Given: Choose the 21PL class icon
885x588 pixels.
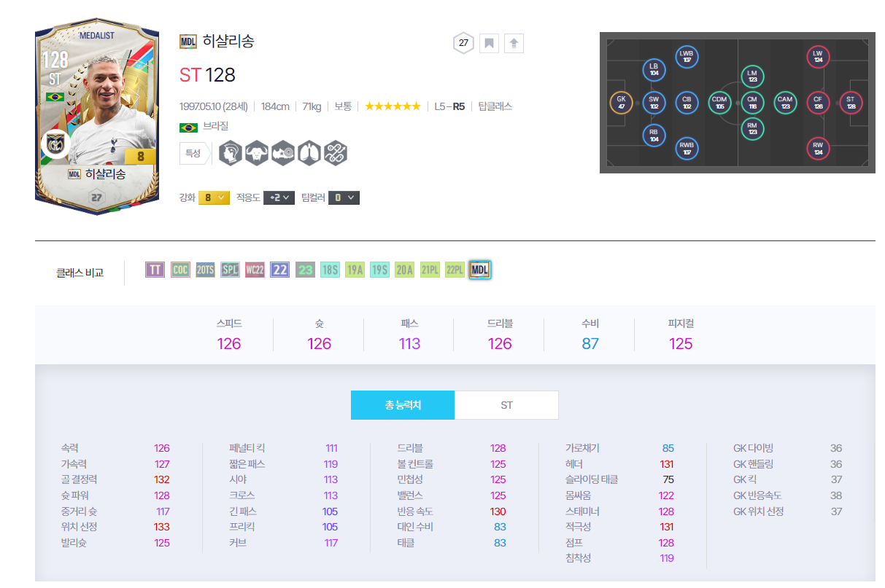Looking at the screenshot, I should pos(430,270).
